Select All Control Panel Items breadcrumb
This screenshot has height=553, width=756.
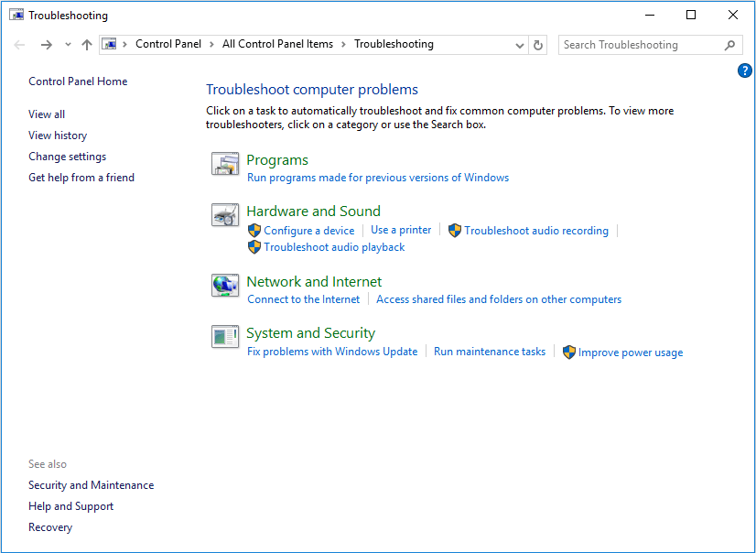tap(277, 44)
